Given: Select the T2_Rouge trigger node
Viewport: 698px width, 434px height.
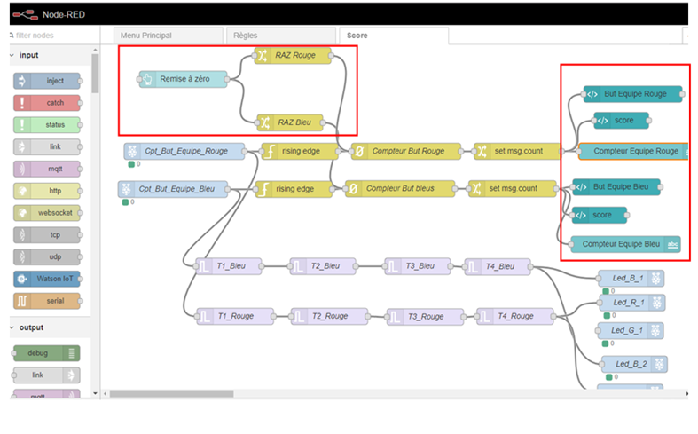Looking at the screenshot, I should pos(329,316).
